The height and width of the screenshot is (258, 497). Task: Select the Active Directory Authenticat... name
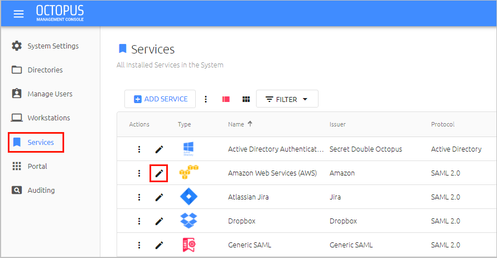[x=276, y=149]
